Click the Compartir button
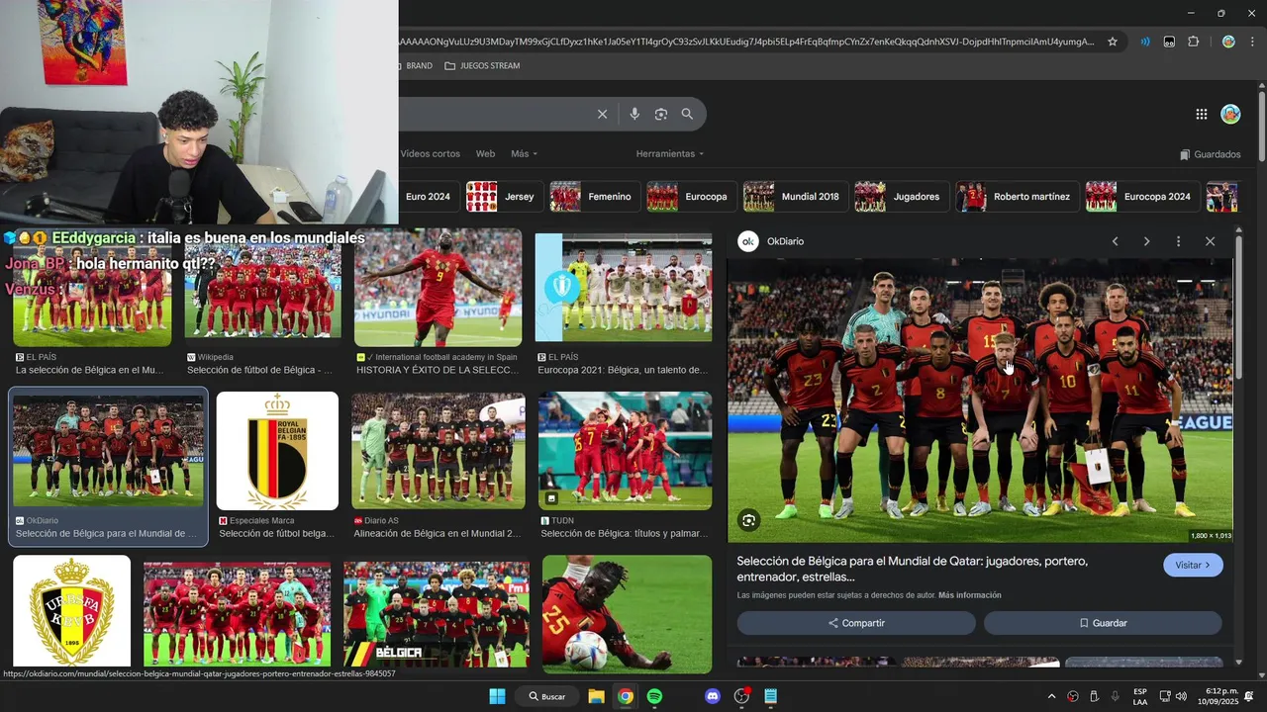The height and width of the screenshot is (712, 1267). (x=856, y=623)
